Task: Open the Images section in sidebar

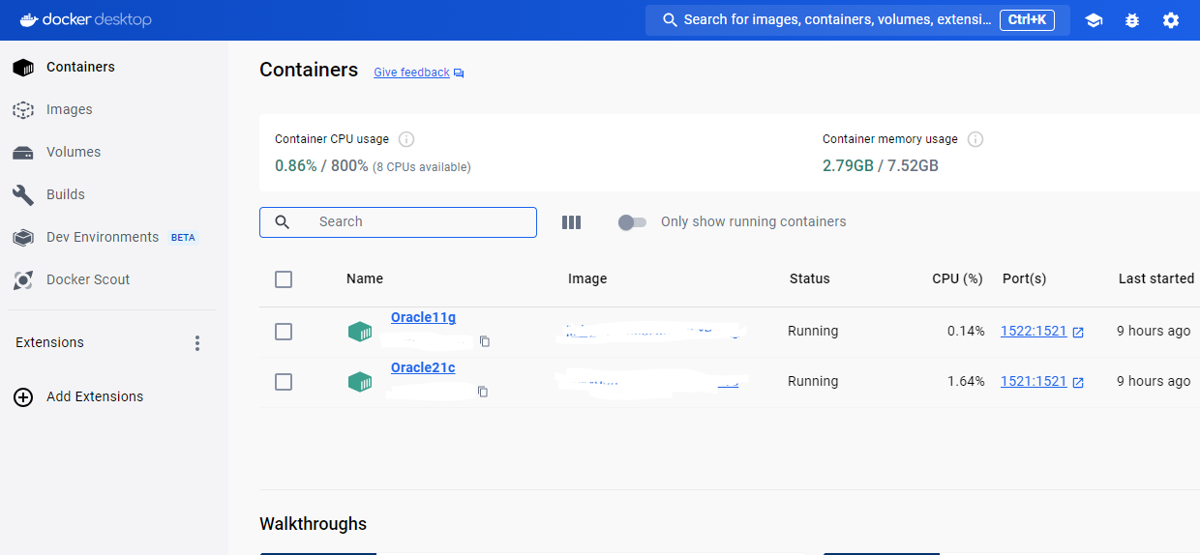Action: coord(114,109)
